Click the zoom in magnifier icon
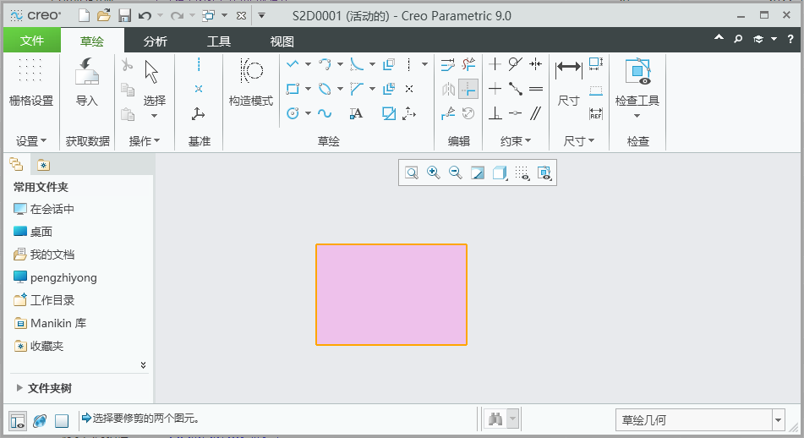The height and width of the screenshot is (438, 804). [x=434, y=173]
